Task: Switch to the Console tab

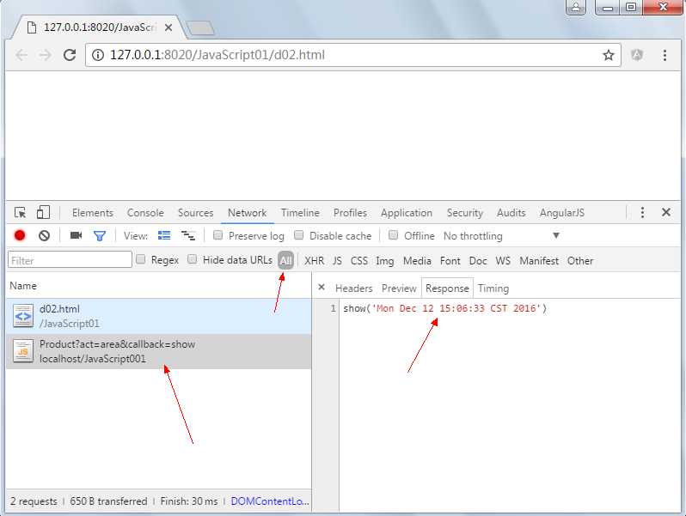Action: click(x=145, y=213)
